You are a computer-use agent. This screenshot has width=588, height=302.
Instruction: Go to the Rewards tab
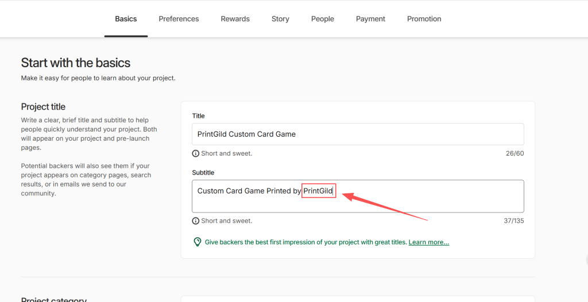[235, 19]
